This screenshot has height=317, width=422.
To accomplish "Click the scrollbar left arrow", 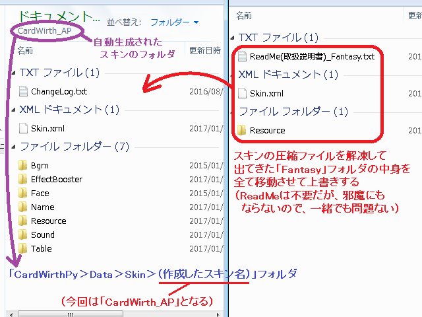I will point(11,314).
